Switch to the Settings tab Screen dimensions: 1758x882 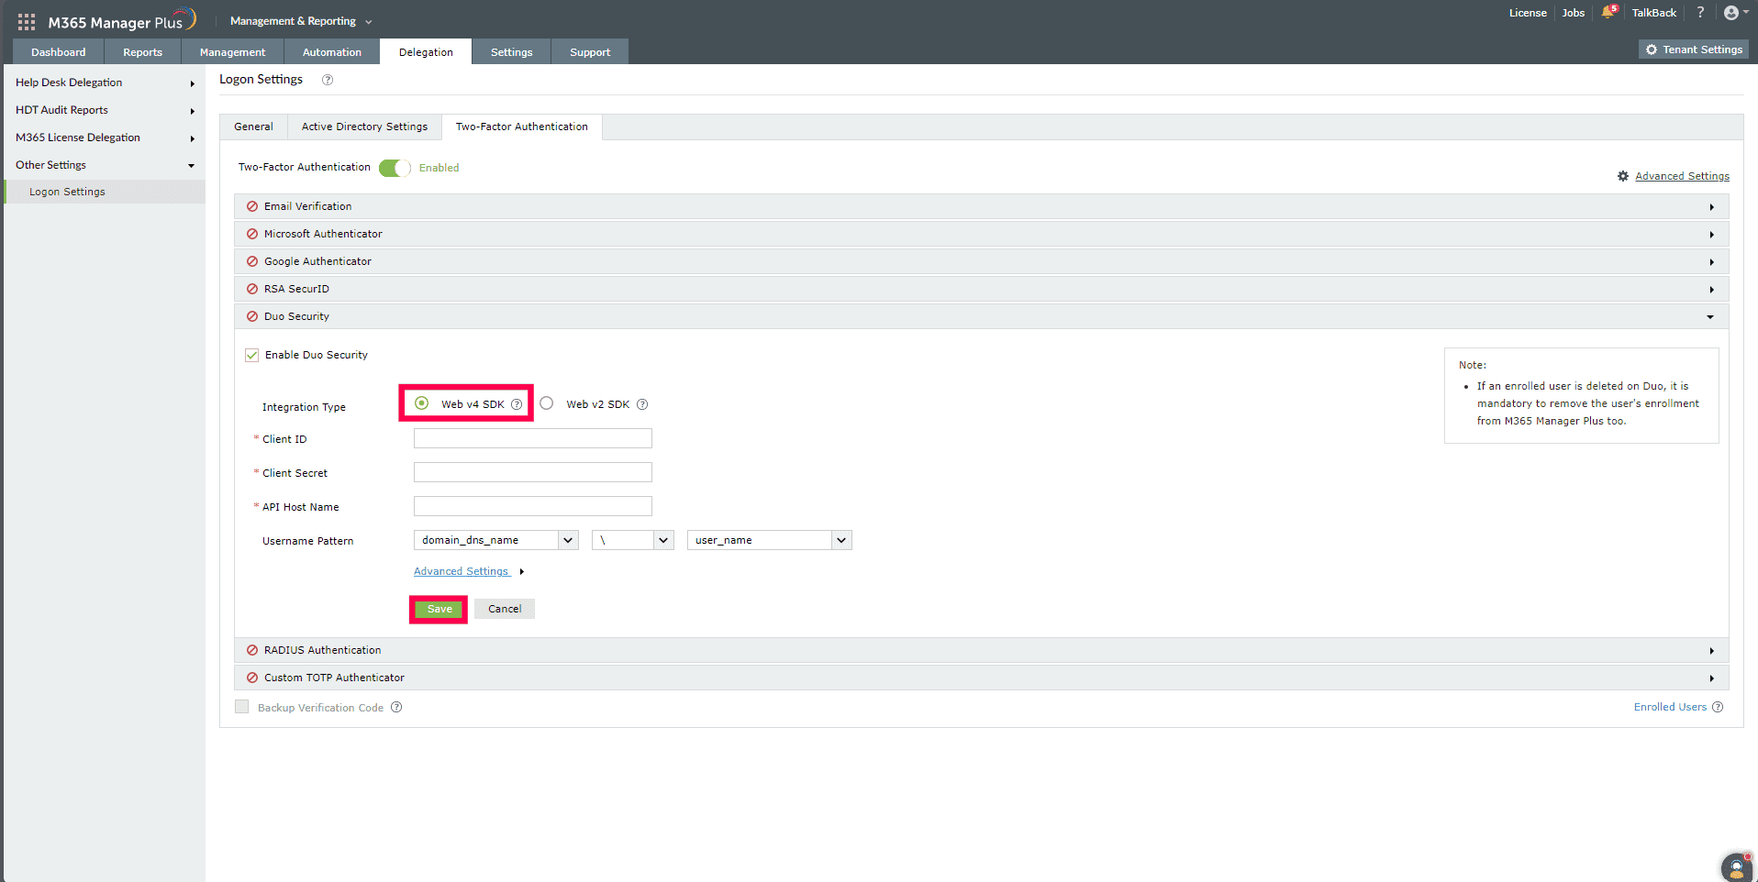click(x=511, y=52)
